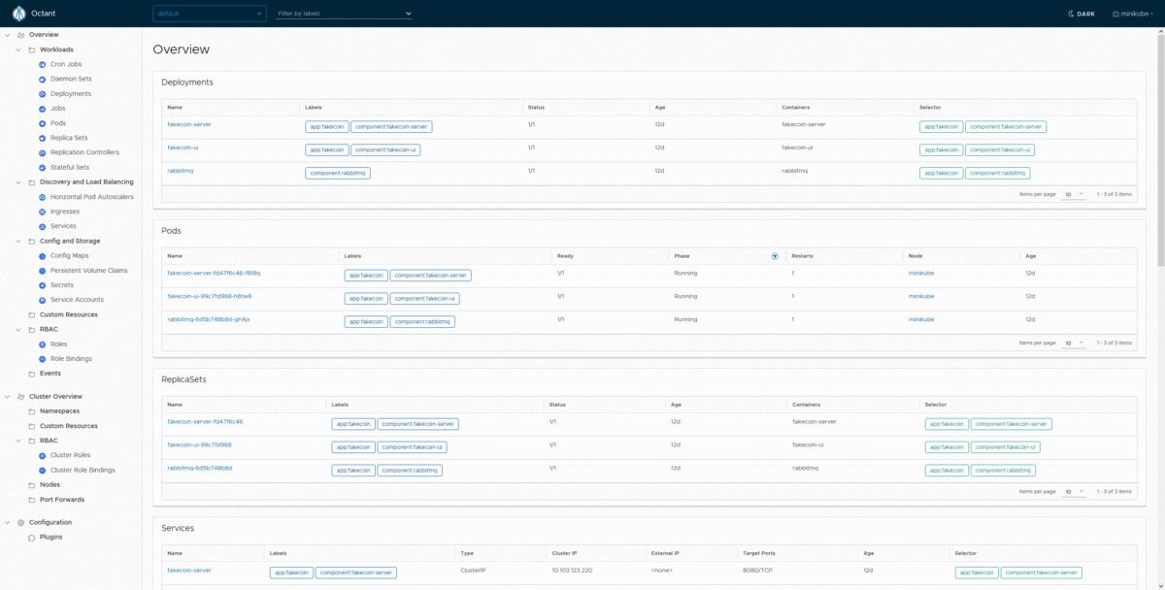Viewport: 1165px width, 590px height.
Task: Click the Services icon under Discovery
Action: 41,225
